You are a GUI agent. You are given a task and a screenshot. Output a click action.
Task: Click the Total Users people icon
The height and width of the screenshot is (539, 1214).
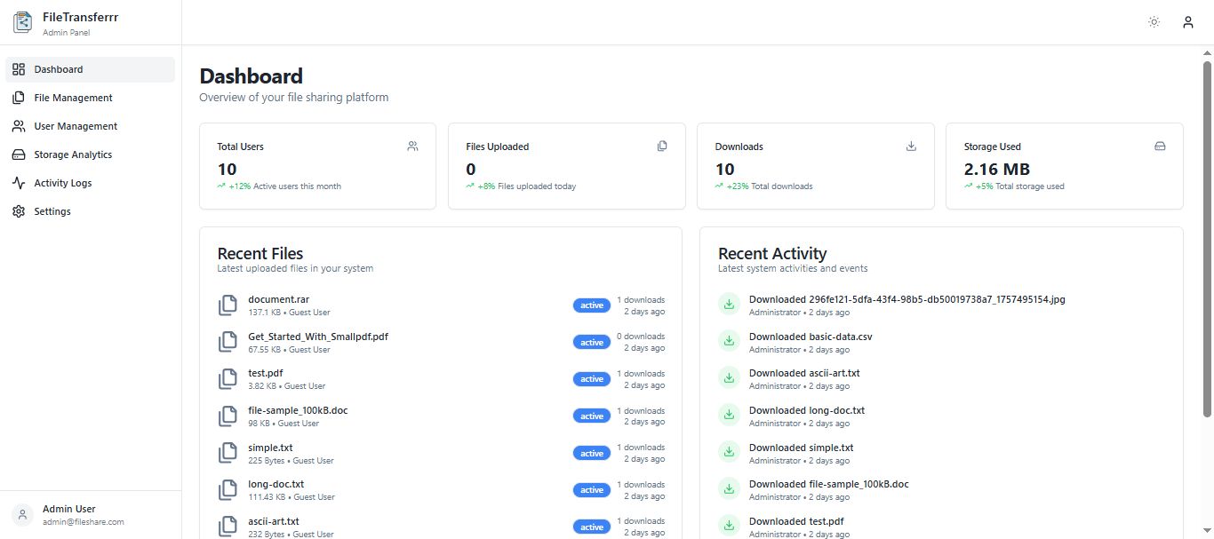point(412,147)
